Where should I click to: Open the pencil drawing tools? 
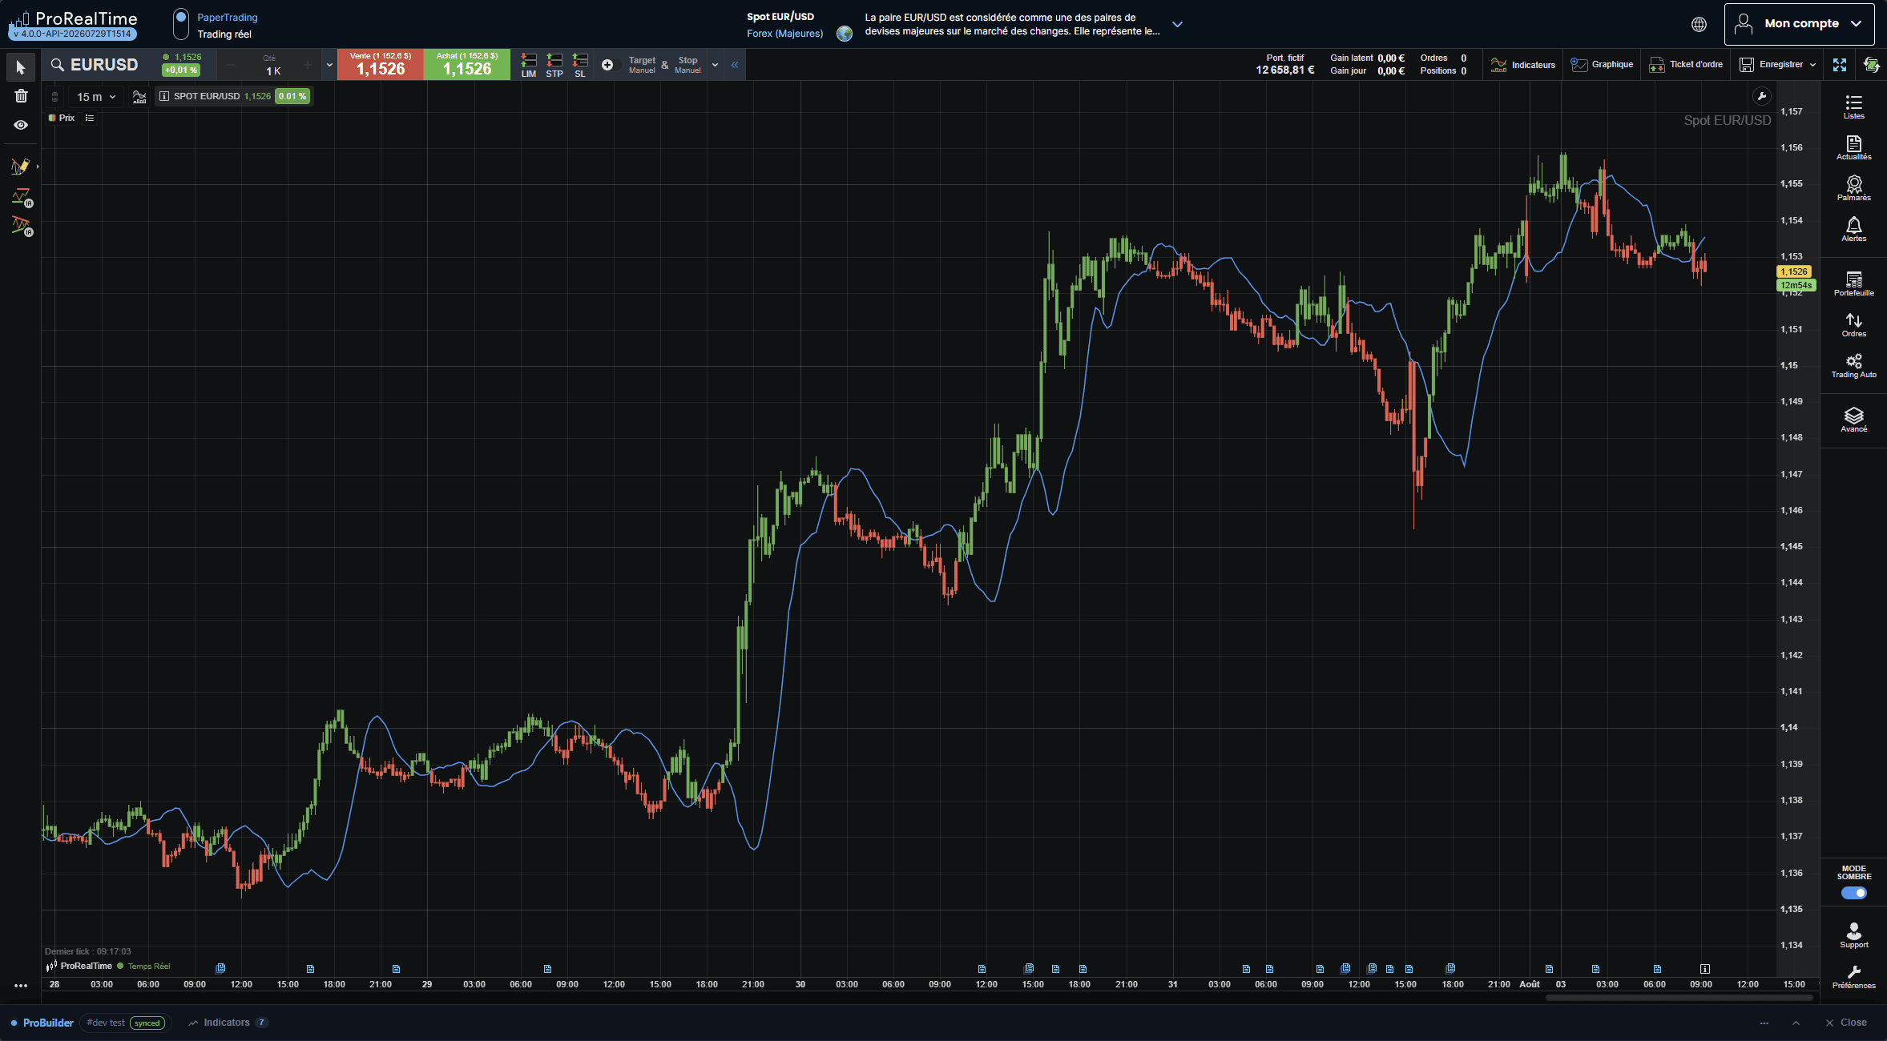coord(21,166)
